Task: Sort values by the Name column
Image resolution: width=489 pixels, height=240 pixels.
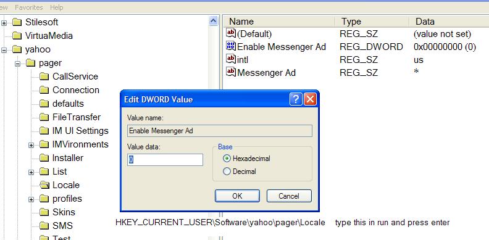Action: 280,22
